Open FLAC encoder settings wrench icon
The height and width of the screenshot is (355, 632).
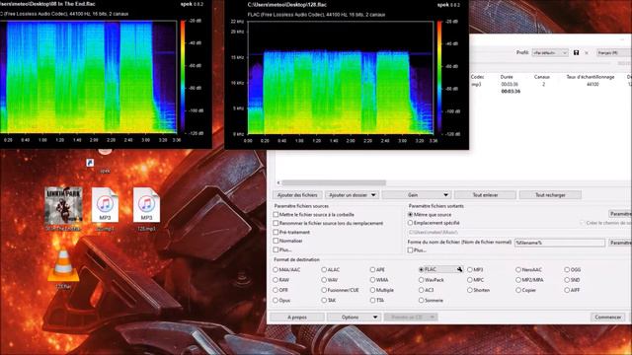click(x=459, y=269)
